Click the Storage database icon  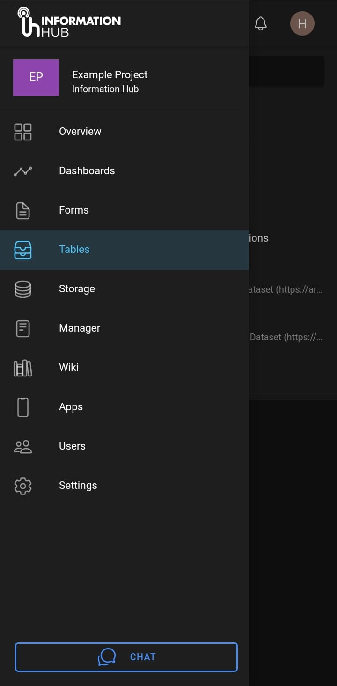click(22, 289)
